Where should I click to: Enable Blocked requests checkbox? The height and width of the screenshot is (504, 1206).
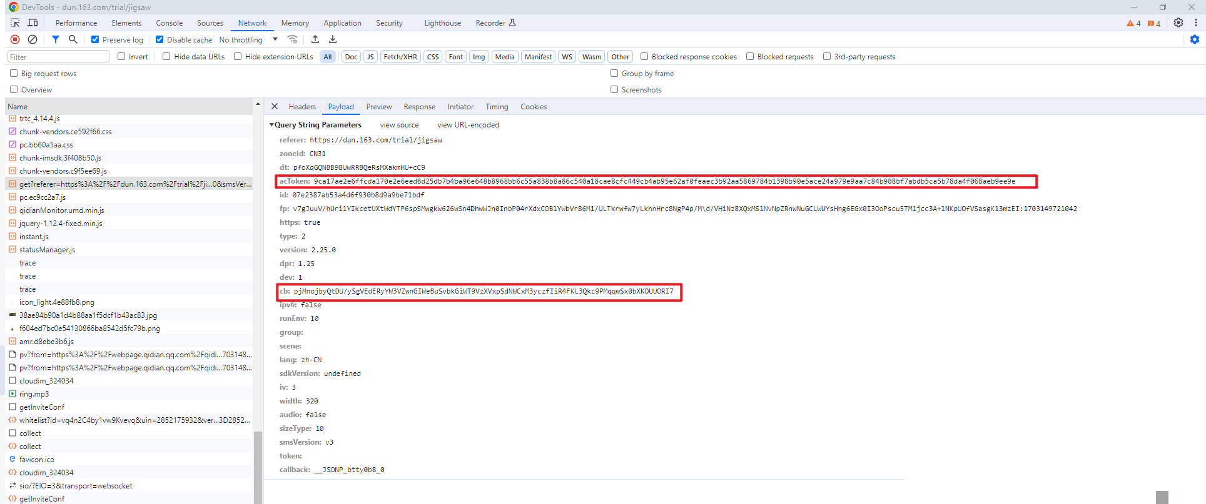click(750, 56)
